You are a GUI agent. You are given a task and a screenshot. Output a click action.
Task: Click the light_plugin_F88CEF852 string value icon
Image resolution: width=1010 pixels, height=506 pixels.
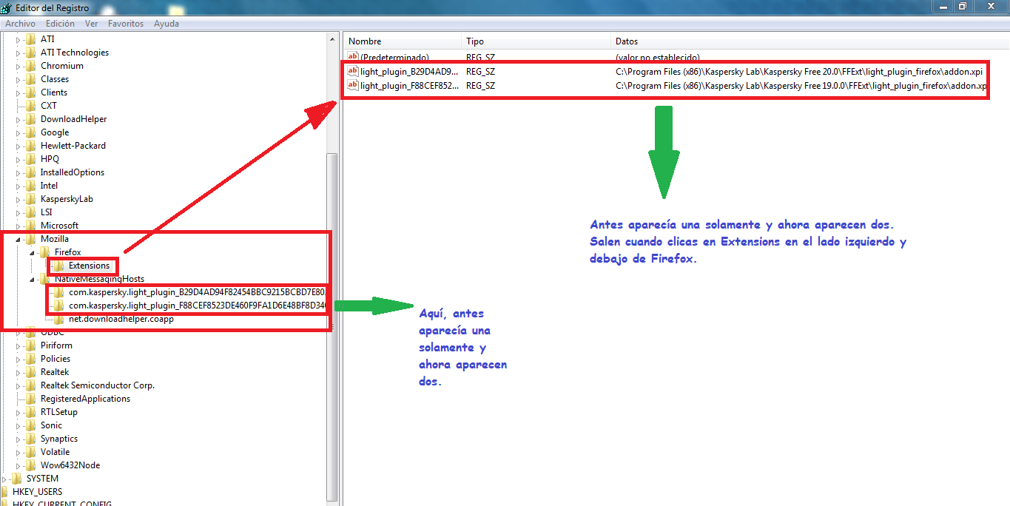click(x=353, y=85)
